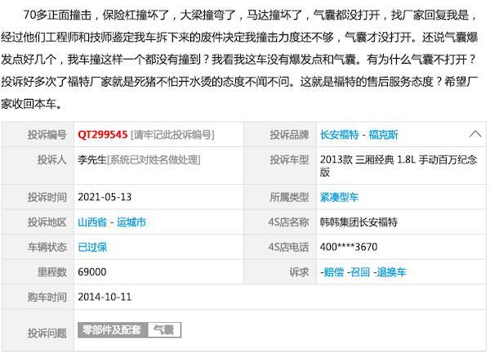The height and width of the screenshot is (354, 490).
Task: Select the purchase date 2014-10-11
Action: pyautogui.click(x=105, y=297)
